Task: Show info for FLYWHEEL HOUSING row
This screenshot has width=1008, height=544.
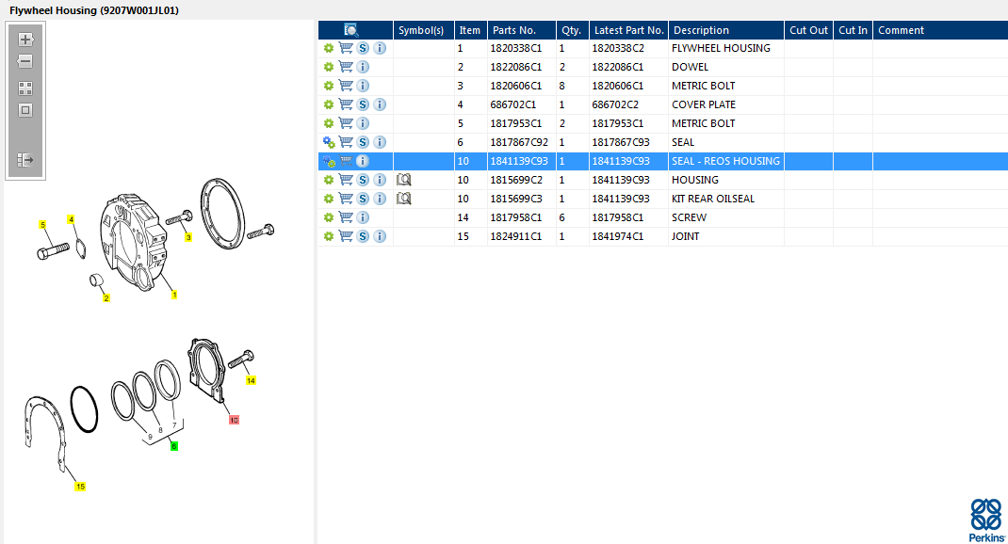Action: click(380, 48)
